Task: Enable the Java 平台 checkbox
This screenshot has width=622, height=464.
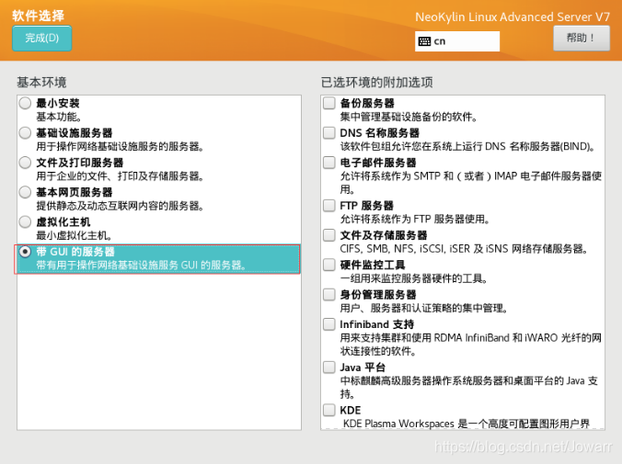Action: [328, 368]
